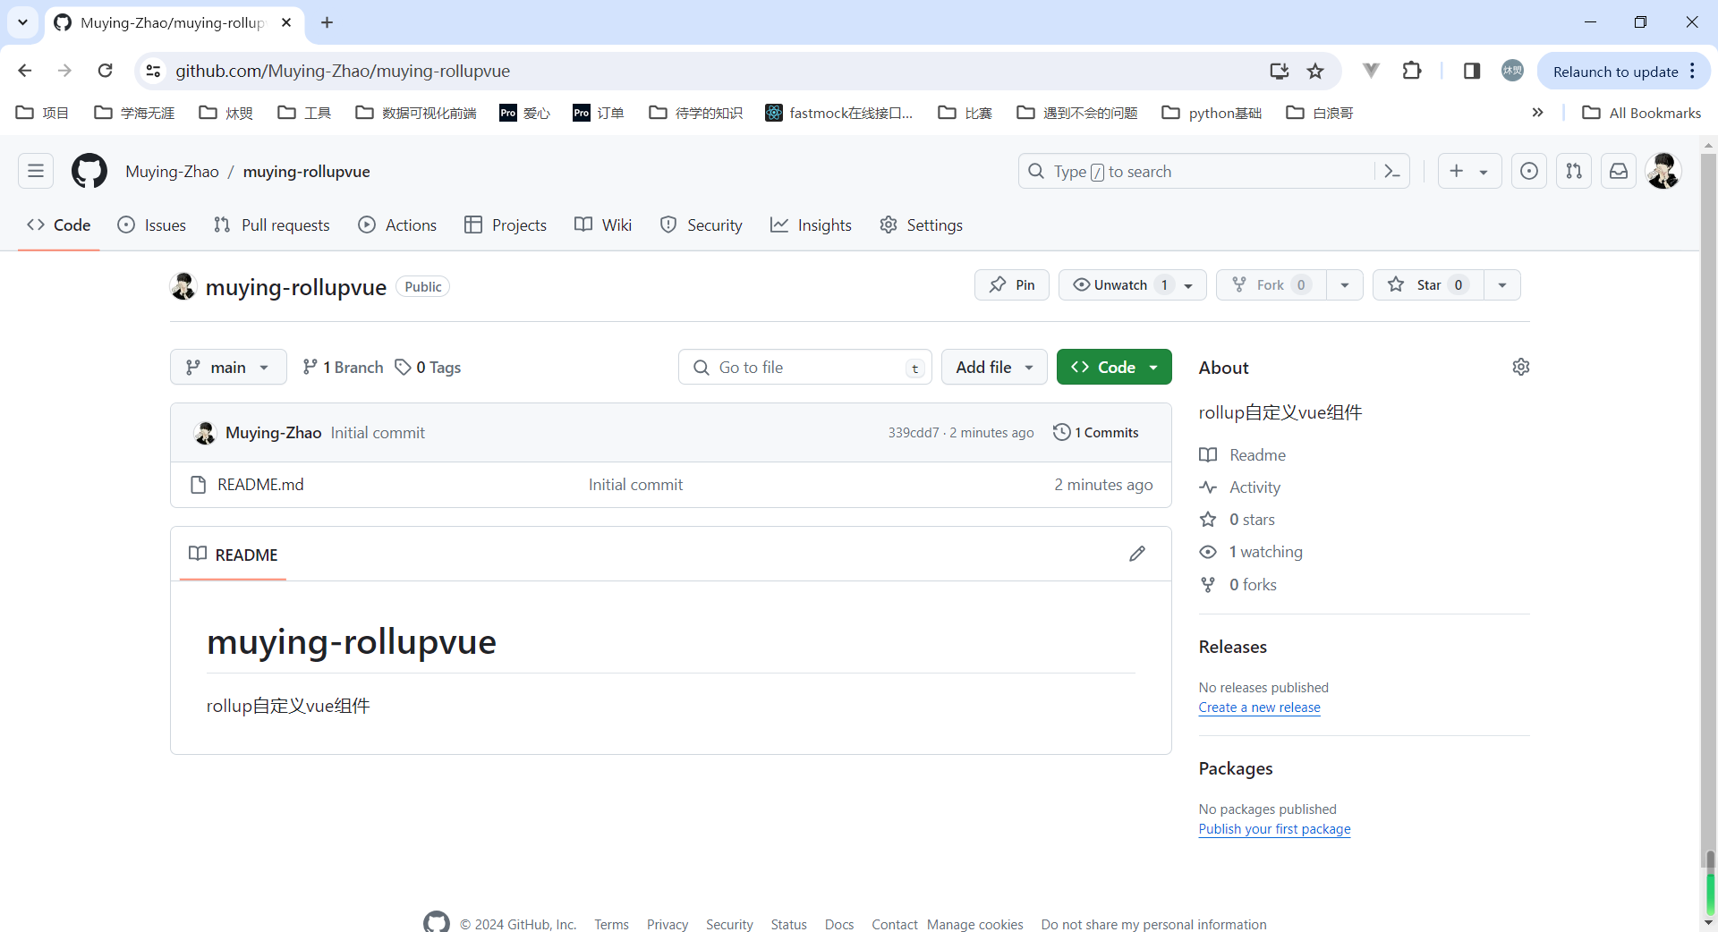Open the Pull requests shortcut icon in header

tap(1574, 171)
